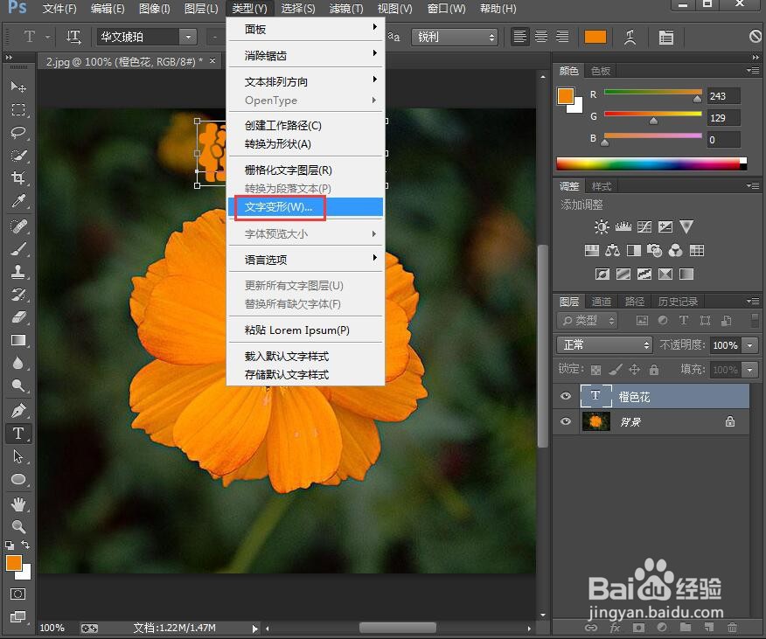Open blend mode dropdown 正常

(605, 345)
